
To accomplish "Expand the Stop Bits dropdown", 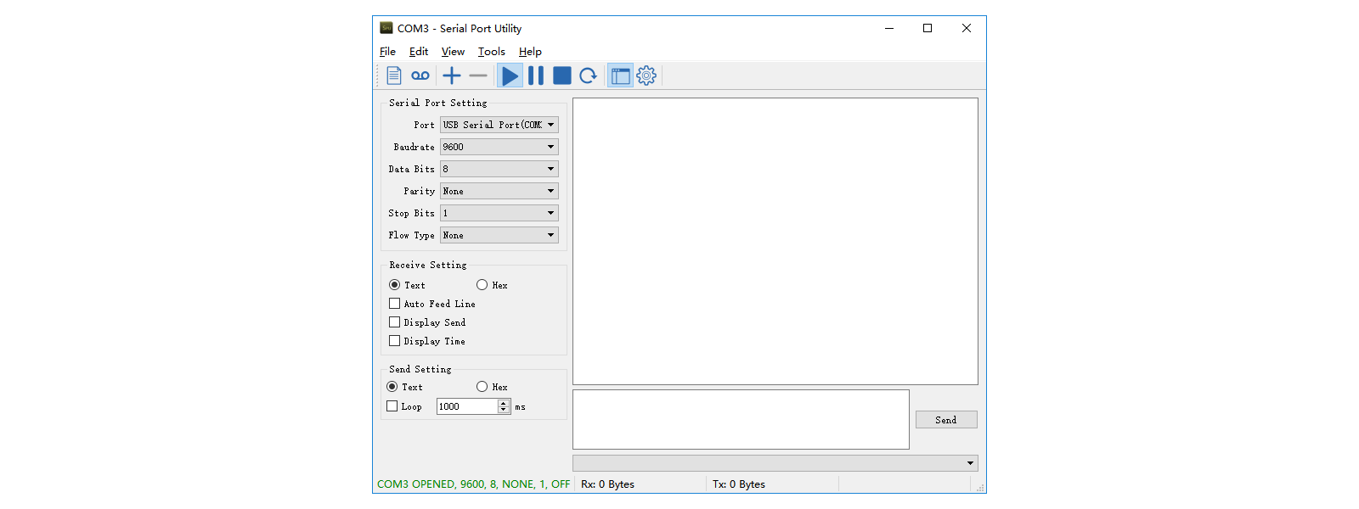I will point(499,213).
